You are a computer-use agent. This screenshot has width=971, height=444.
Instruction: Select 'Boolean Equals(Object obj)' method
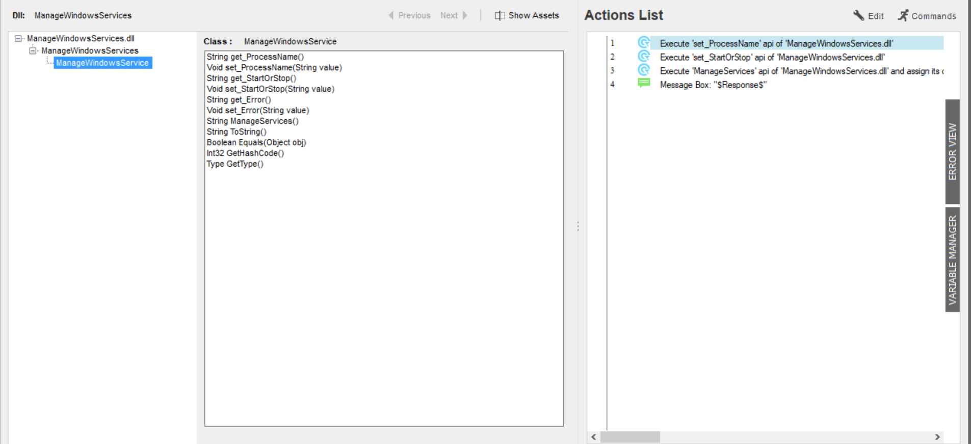[256, 142]
